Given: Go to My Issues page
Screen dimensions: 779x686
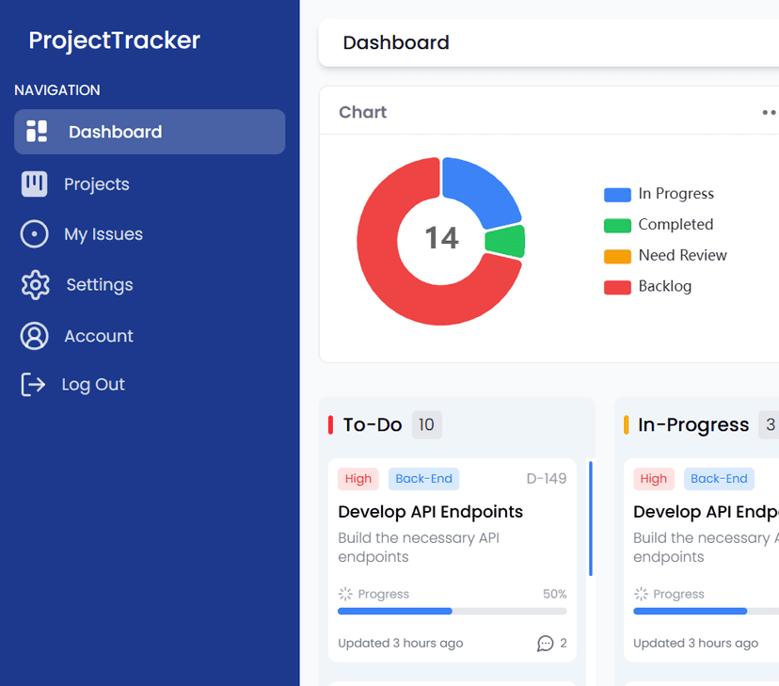Looking at the screenshot, I should [103, 234].
